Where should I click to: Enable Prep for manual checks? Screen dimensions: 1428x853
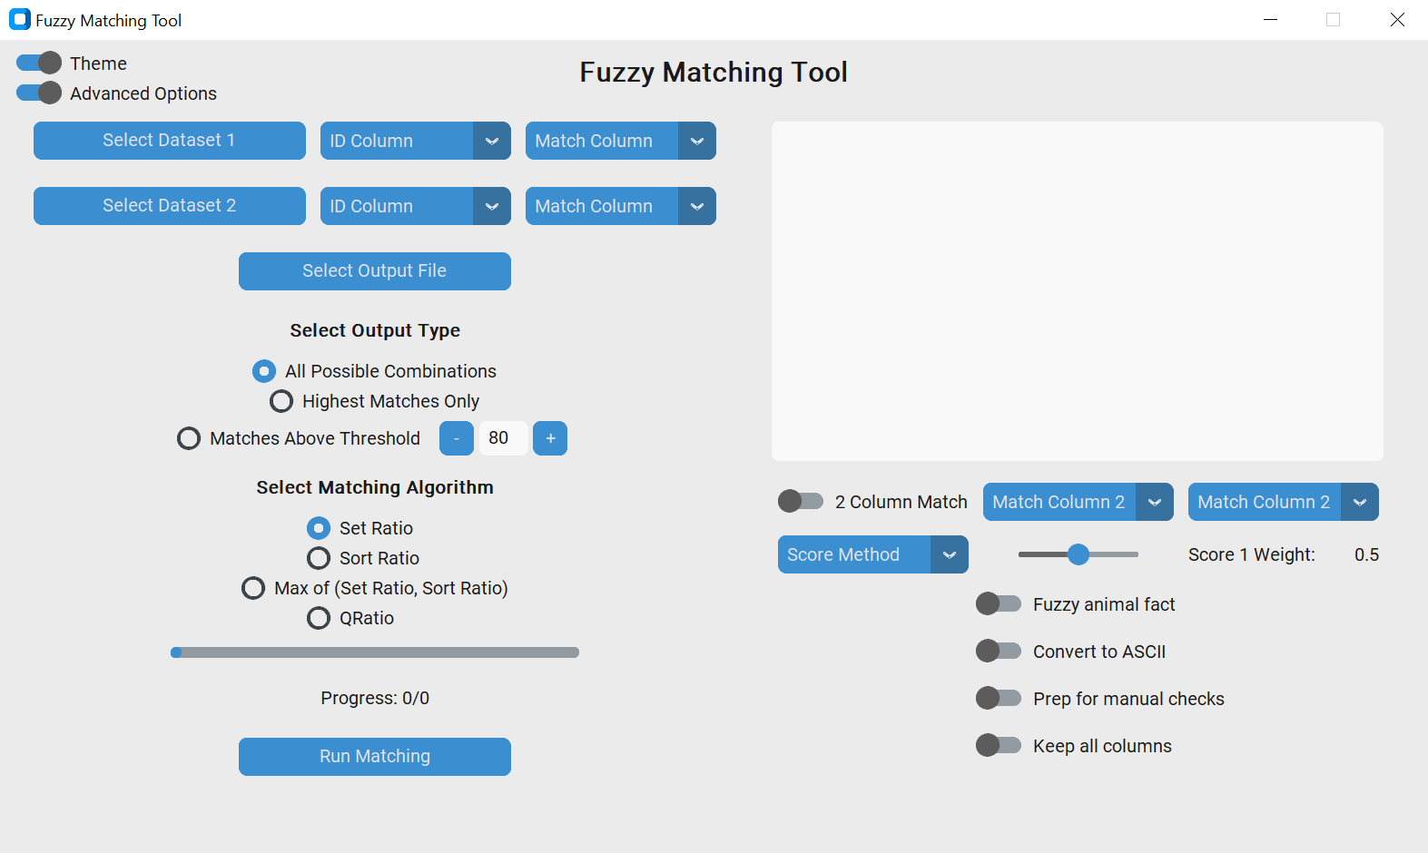[x=999, y=698]
